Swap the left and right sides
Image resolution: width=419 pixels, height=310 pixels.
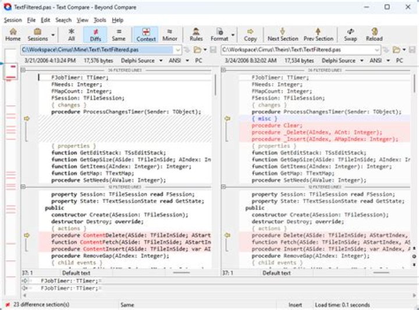[x=350, y=35]
